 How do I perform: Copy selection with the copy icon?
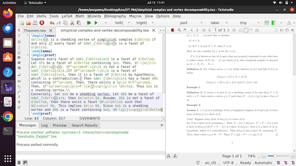coord(65,23)
